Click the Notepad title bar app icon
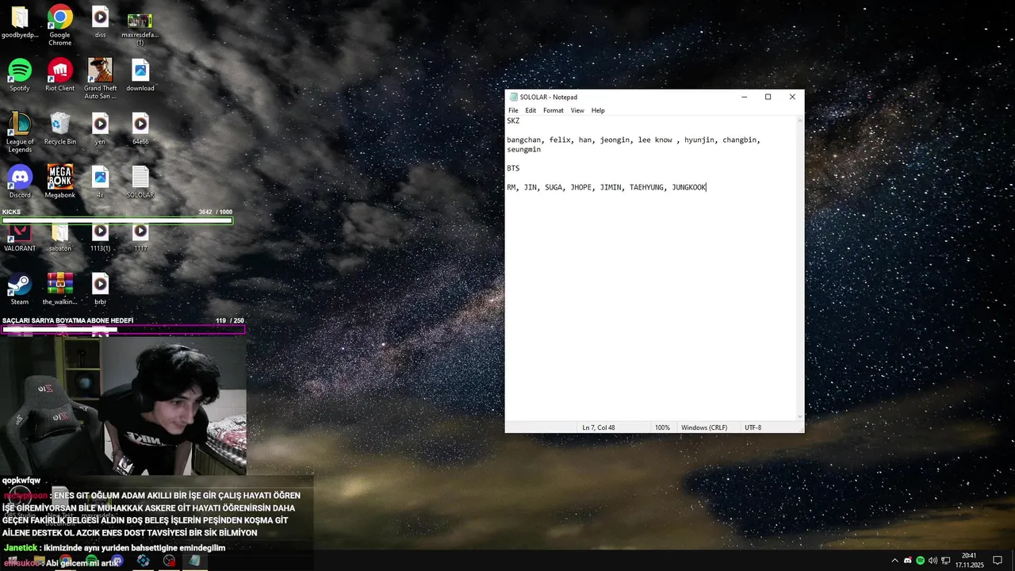 click(513, 97)
